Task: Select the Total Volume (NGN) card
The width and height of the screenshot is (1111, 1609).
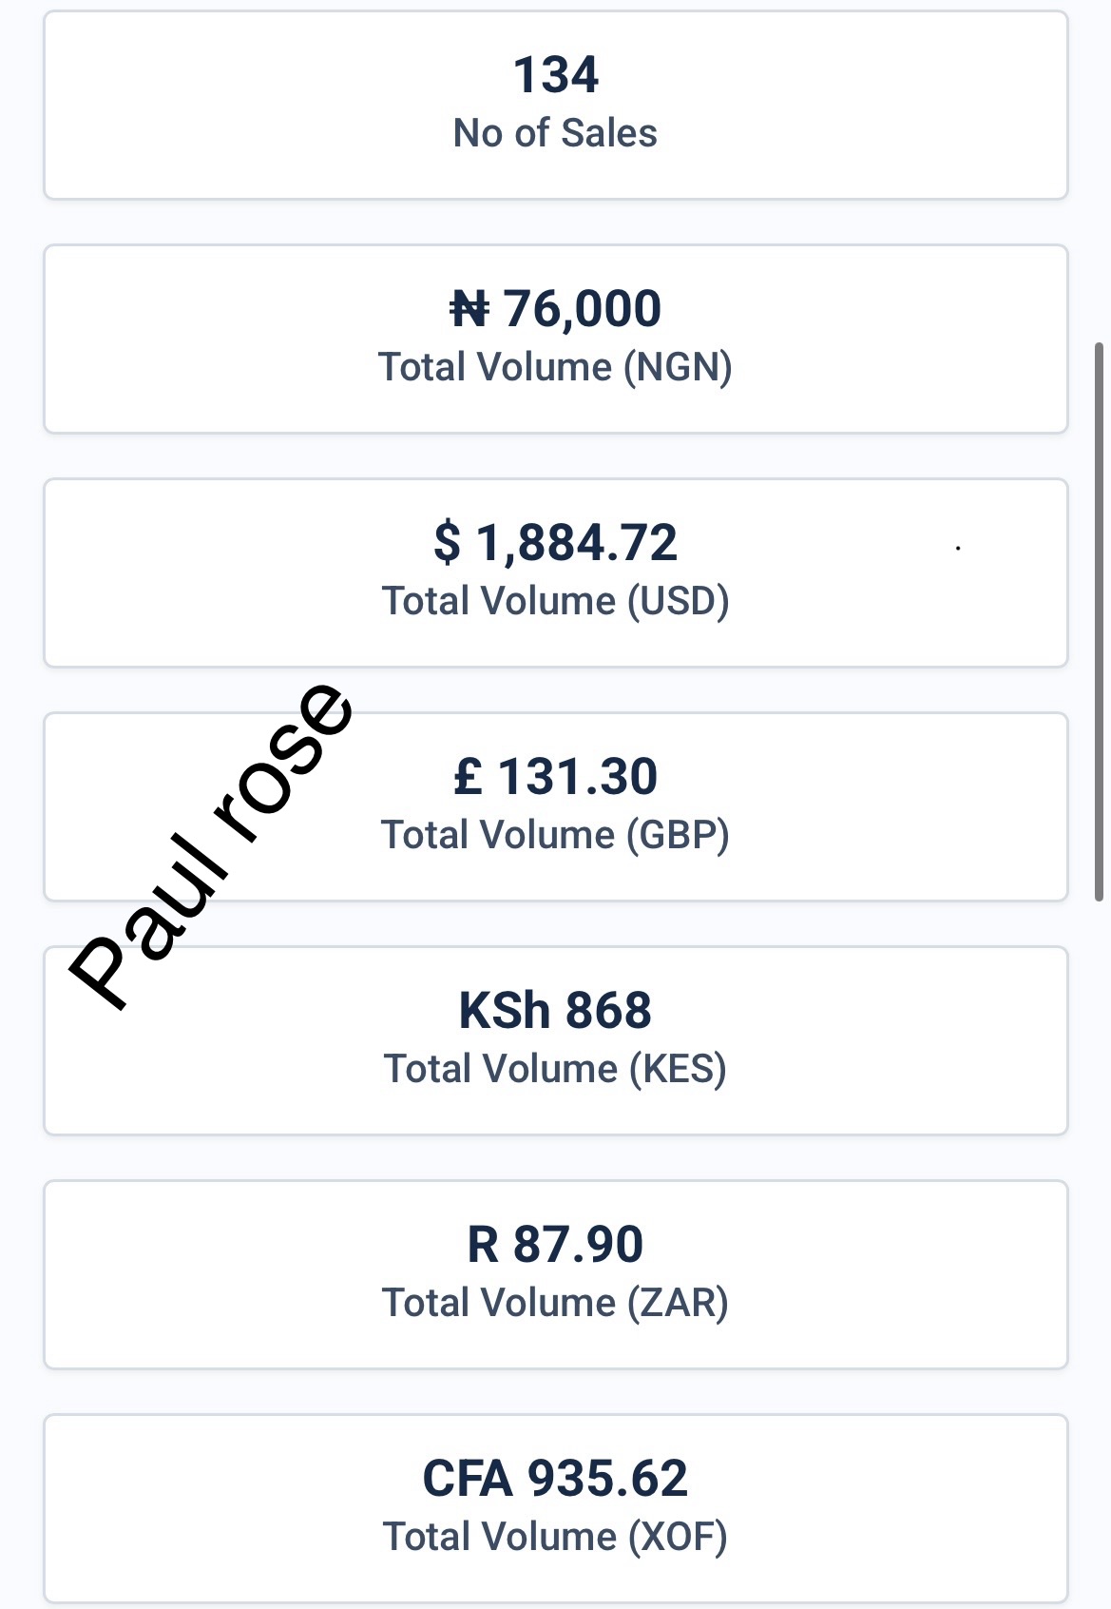Action: pos(556,339)
